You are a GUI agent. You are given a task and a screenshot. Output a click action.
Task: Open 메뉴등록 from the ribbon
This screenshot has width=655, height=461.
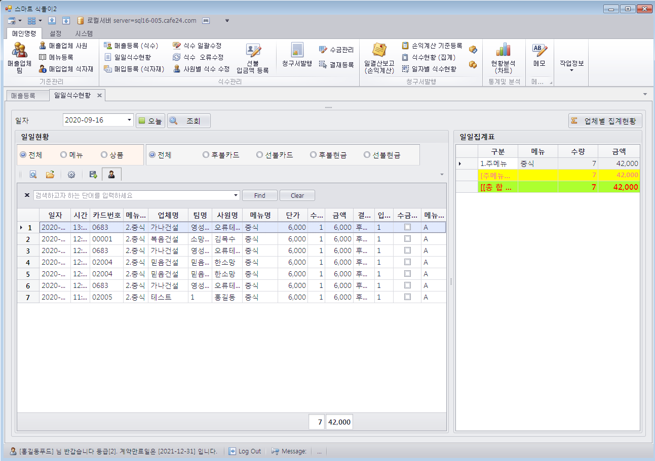(56, 57)
